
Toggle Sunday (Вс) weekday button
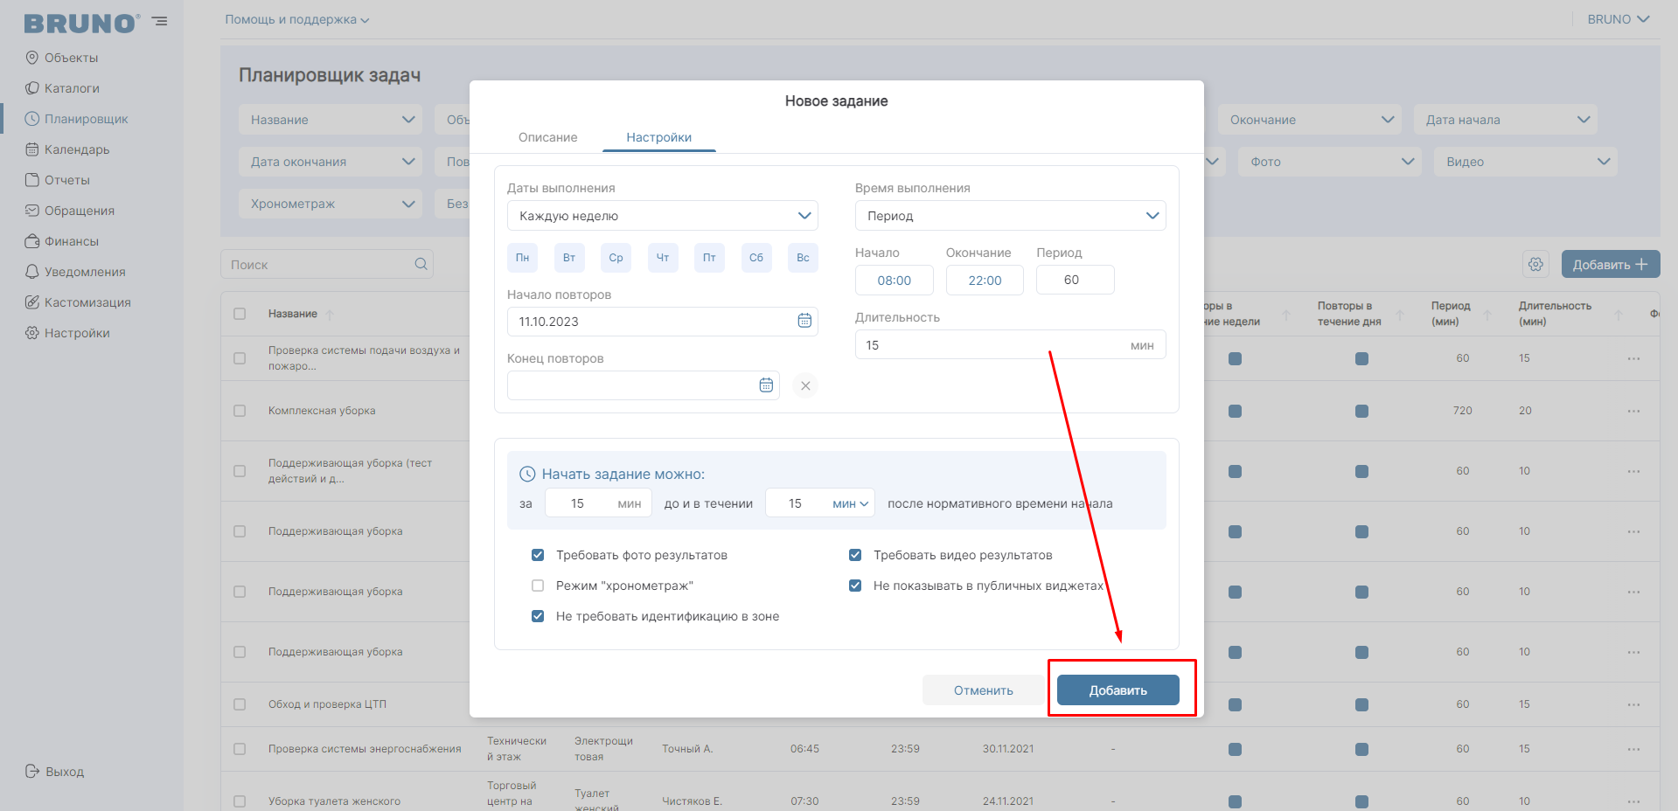pyautogui.click(x=803, y=258)
